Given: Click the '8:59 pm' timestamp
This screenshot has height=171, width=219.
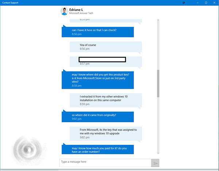Looking at the screenshot, I should pos(85,104).
